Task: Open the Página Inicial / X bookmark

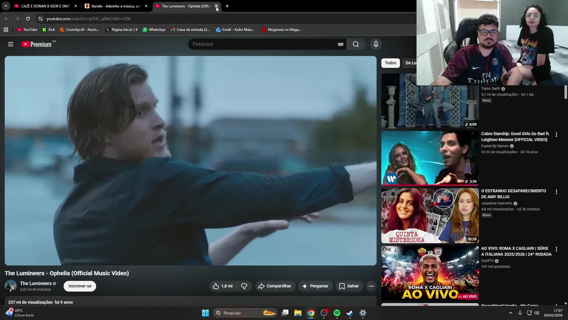Action: coord(122,29)
